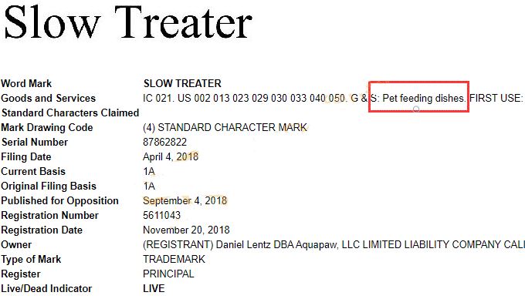Screen dimensions: 525x299
Task: Click the TRADEMARK type of mark value
Action: pyautogui.click(x=174, y=259)
